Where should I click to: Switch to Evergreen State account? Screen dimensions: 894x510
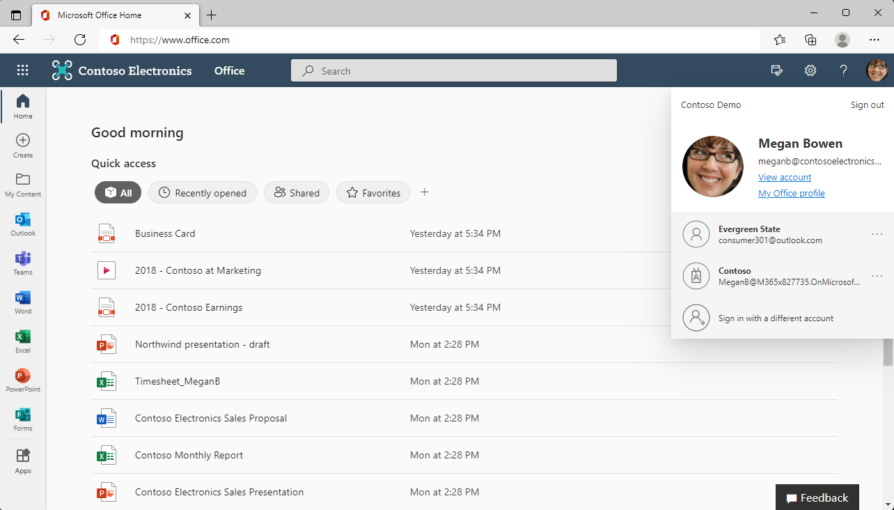[x=783, y=234]
